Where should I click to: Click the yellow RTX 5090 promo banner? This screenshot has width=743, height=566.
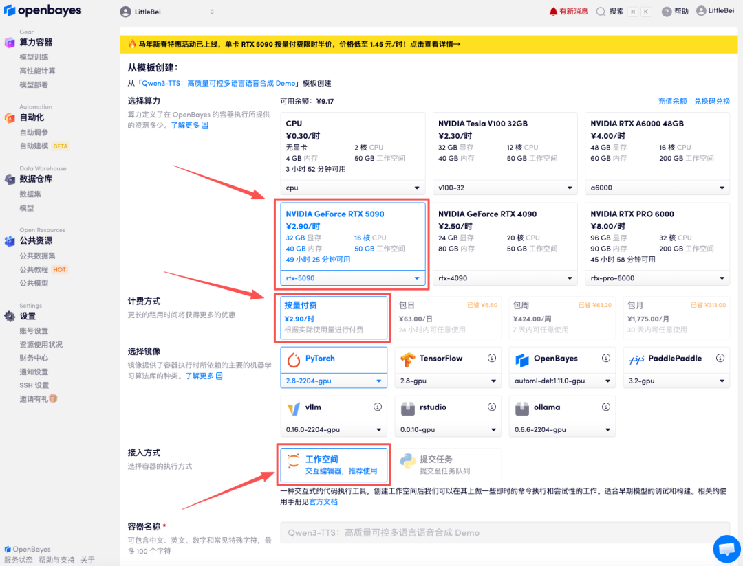pyautogui.click(x=429, y=45)
